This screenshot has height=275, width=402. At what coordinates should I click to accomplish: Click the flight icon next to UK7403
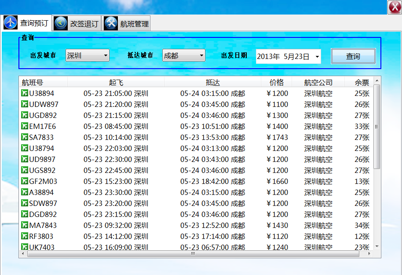pyautogui.click(x=25, y=247)
